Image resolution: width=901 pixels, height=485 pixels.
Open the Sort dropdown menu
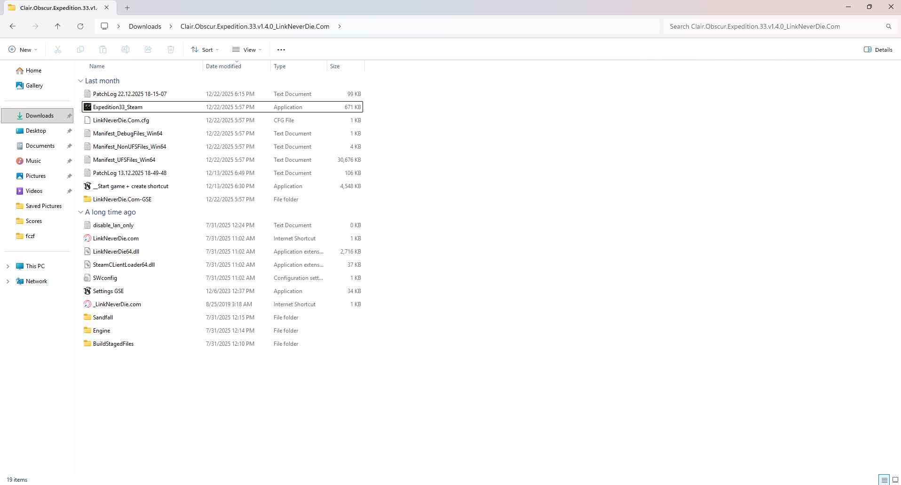tap(205, 49)
